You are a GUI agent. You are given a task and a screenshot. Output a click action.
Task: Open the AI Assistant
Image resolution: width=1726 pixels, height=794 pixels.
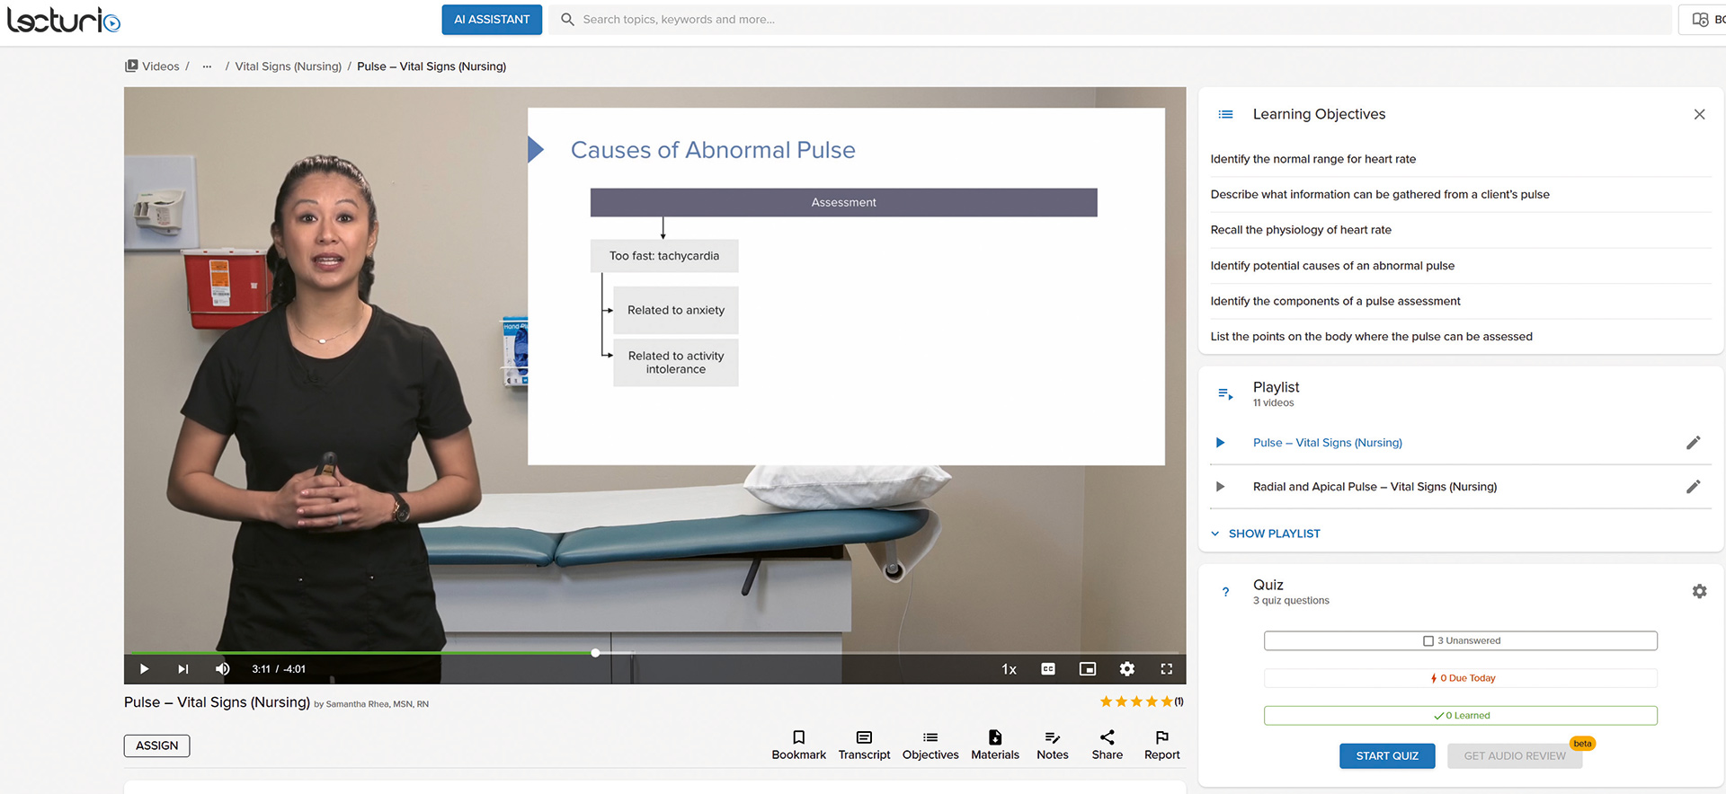492,20
